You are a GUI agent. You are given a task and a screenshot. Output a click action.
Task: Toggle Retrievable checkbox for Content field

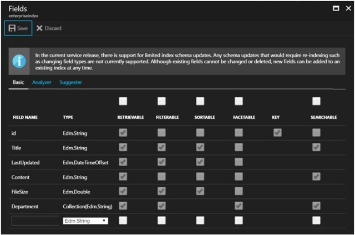(x=123, y=177)
